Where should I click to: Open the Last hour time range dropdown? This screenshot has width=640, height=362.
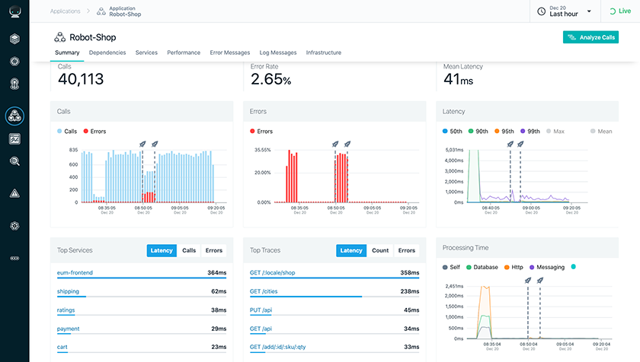[565, 11]
